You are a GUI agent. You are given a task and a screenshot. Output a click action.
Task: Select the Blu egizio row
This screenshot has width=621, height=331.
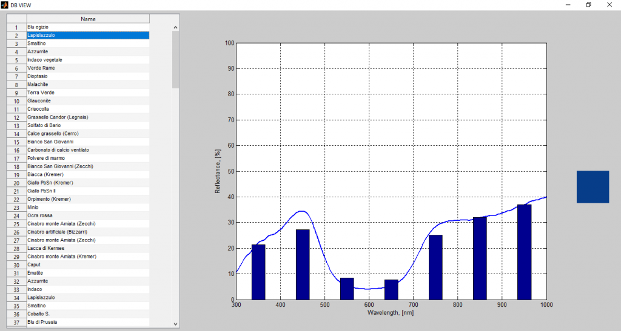(x=88, y=27)
